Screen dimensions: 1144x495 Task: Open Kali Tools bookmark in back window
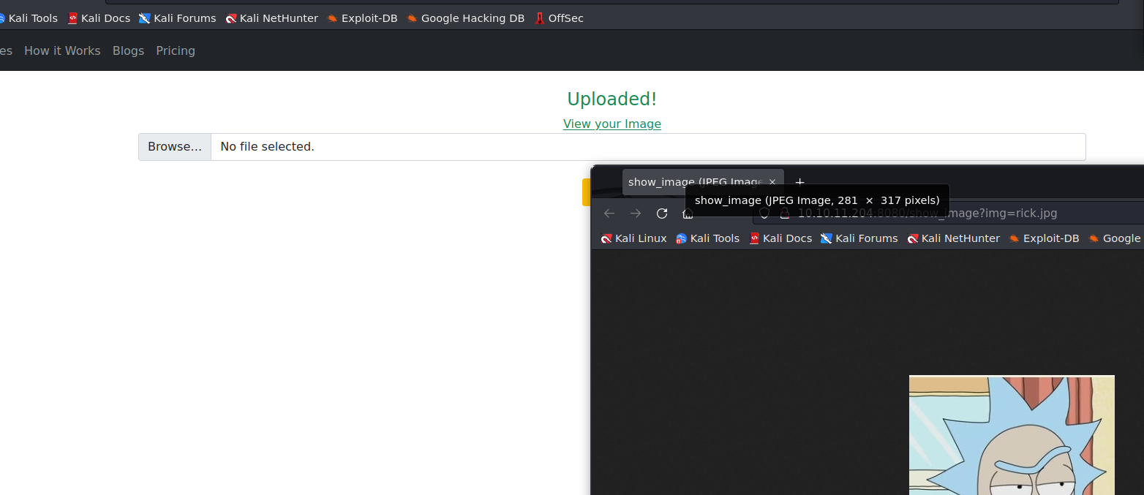[28, 18]
